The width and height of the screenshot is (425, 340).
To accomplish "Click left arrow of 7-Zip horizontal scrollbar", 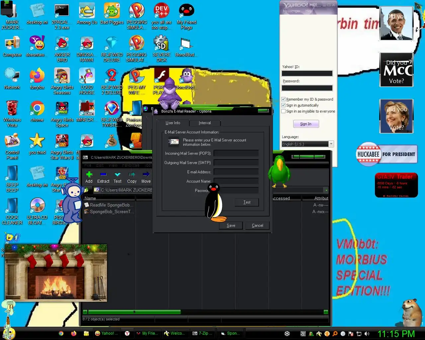I will click(x=85, y=312).
